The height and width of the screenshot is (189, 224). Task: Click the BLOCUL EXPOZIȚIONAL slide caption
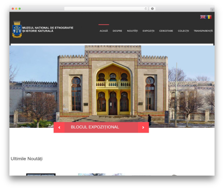(95, 127)
